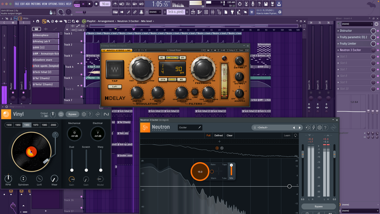380x214 pixels.
Task: Click the Spindown control in the Vinyl plugin
Action: (x=23, y=178)
